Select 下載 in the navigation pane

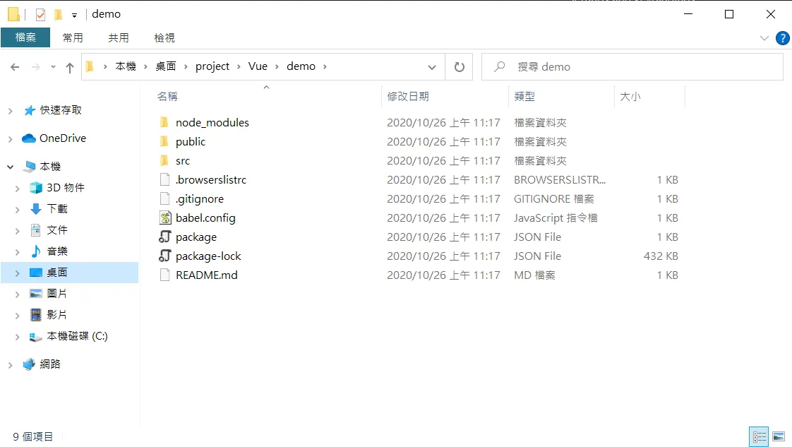pos(57,209)
